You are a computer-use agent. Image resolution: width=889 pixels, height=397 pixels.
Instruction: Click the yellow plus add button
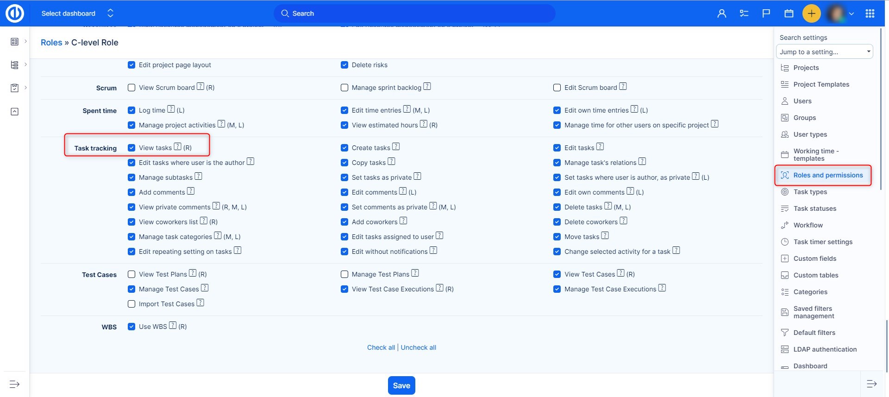coord(811,13)
